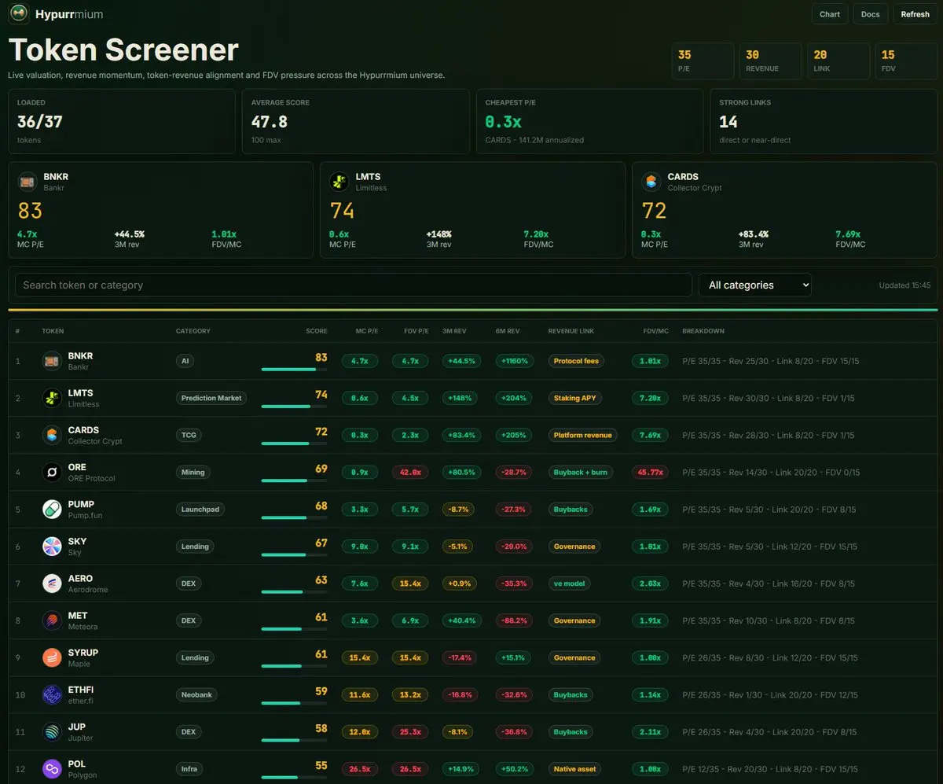Select the P/E 35 weight box
Image resolution: width=943 pixels, height=784 pixels.
702,61
